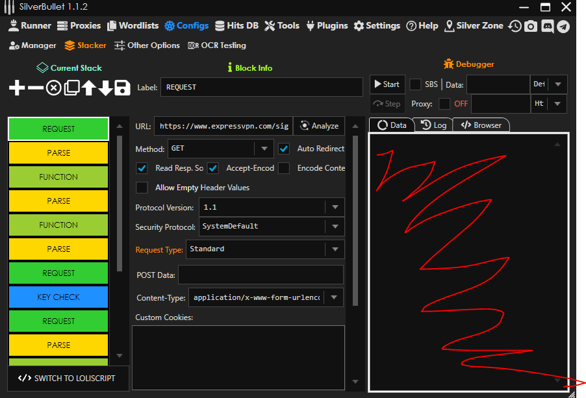Screen dimensions: 586x398
Task: Open the history clock icon in top bar
Action: point(515,26)
